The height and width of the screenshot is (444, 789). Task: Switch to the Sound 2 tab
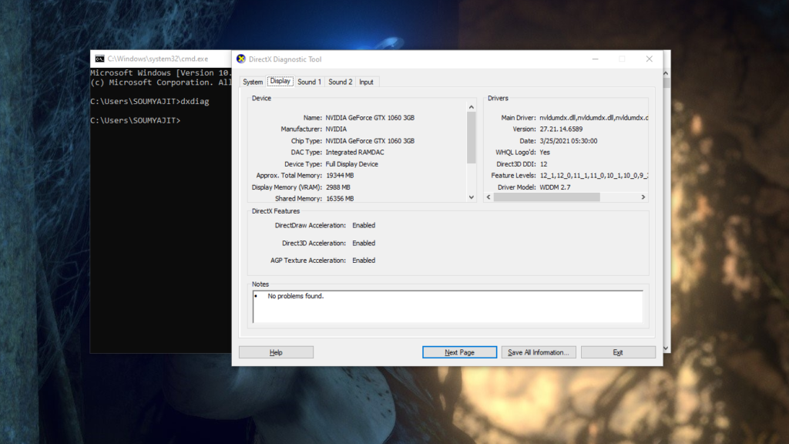point(340,82)
